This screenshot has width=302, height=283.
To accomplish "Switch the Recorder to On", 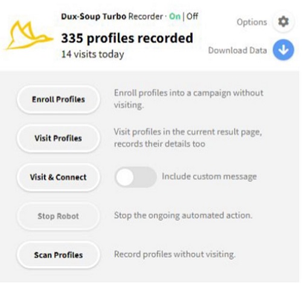I will pos(175,16).
